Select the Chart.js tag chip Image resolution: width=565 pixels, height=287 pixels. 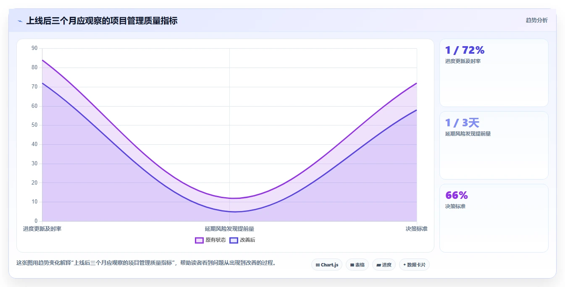coord(327,265)
